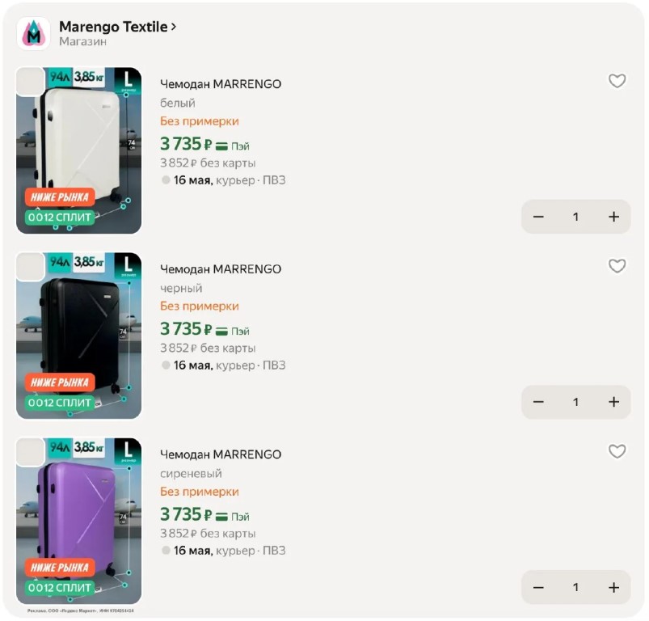649x621 pixels.
Task: Click heart icon for lilac suitcase
Action: 617,451
